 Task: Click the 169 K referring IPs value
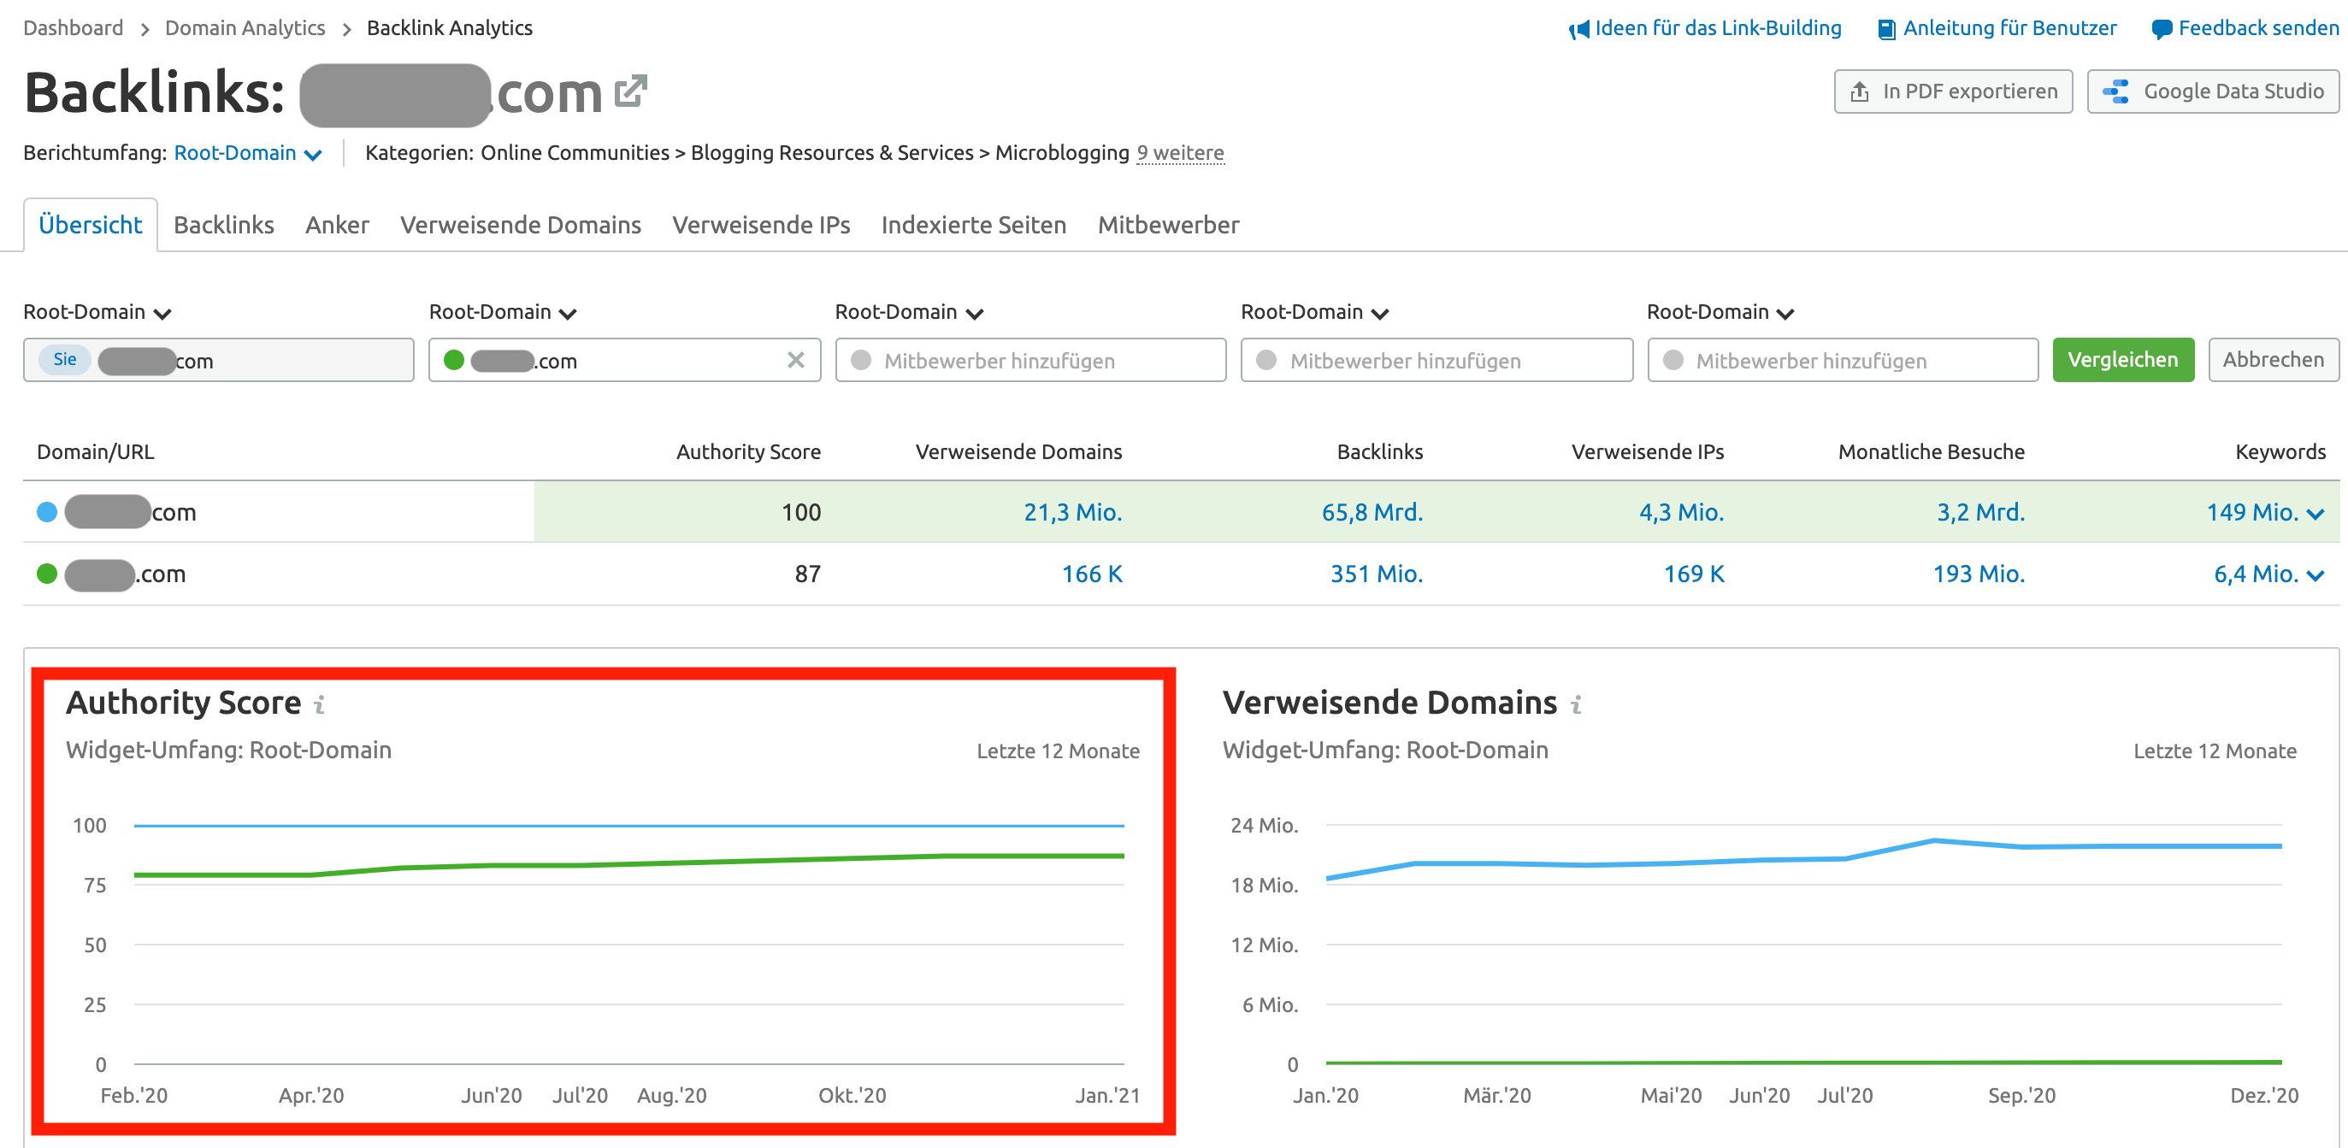point(1694,574)
